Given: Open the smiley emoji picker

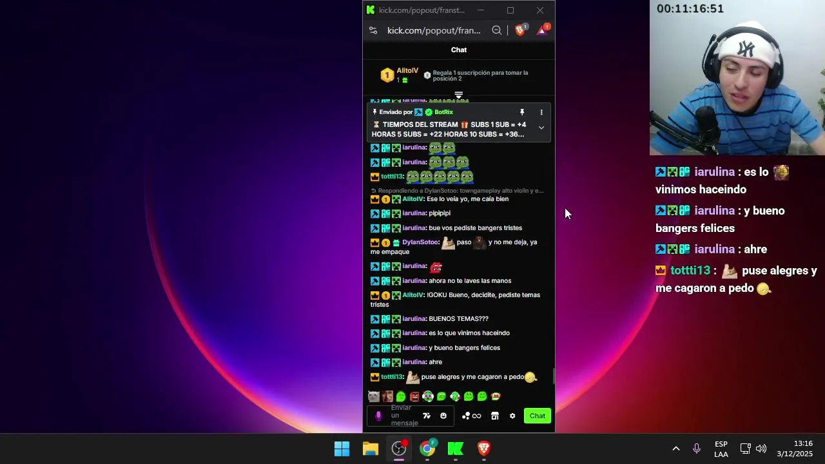Looking at the screenshot, I should 443,416.
